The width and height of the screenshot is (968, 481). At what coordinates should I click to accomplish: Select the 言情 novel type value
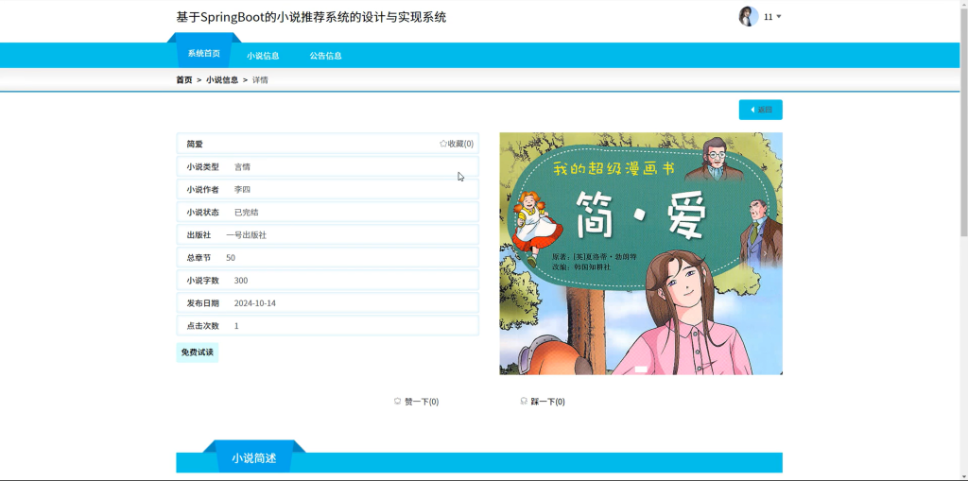point(242,166)
